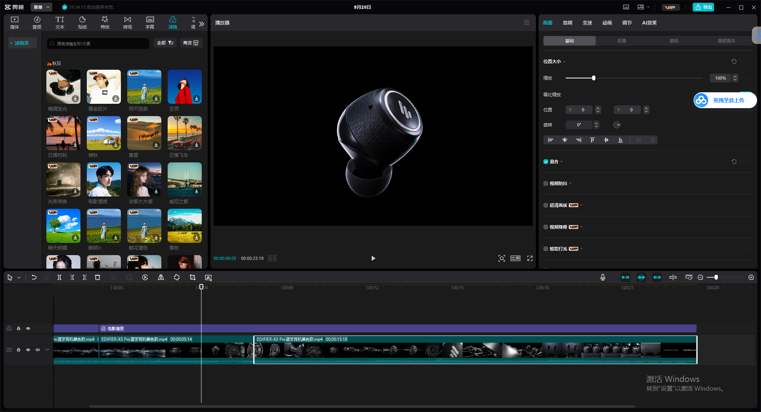Open the 全部 filter dropdown
This screenshot has height=412, width=761.
click(165, 43)
